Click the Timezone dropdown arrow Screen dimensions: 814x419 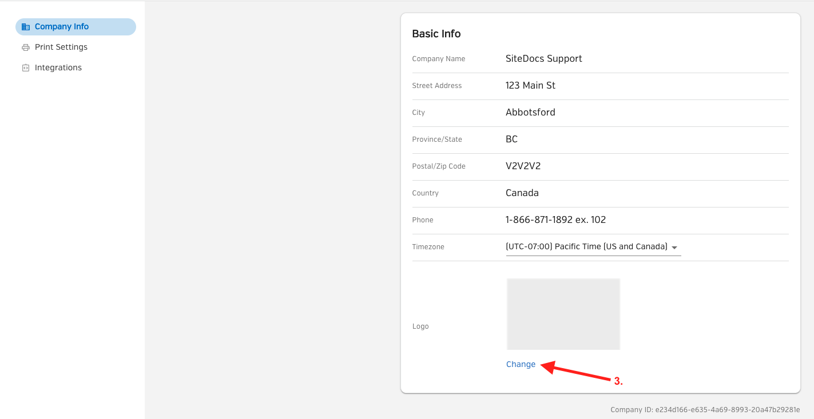(x=674, y=248)
